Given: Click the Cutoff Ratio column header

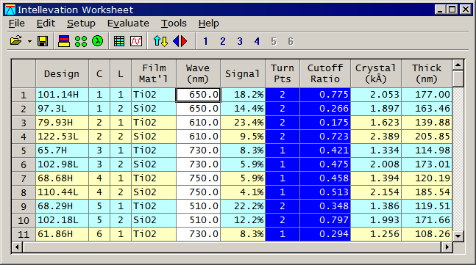Looking at the screenshot, I should 325,73.
